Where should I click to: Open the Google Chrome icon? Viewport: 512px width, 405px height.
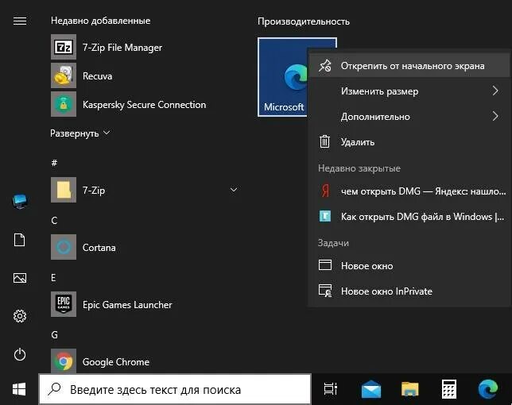pyautogui.click(x=64, y=361)
